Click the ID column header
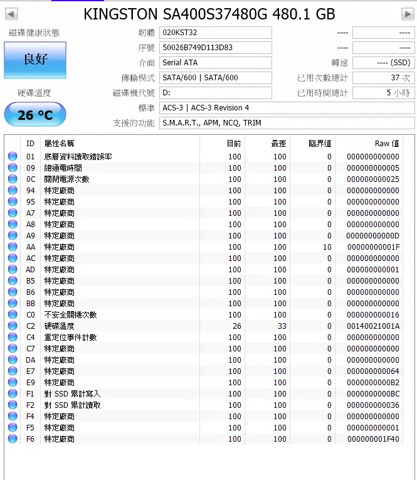Viewport: 417px width, 480px height. (x=30, y=143)
